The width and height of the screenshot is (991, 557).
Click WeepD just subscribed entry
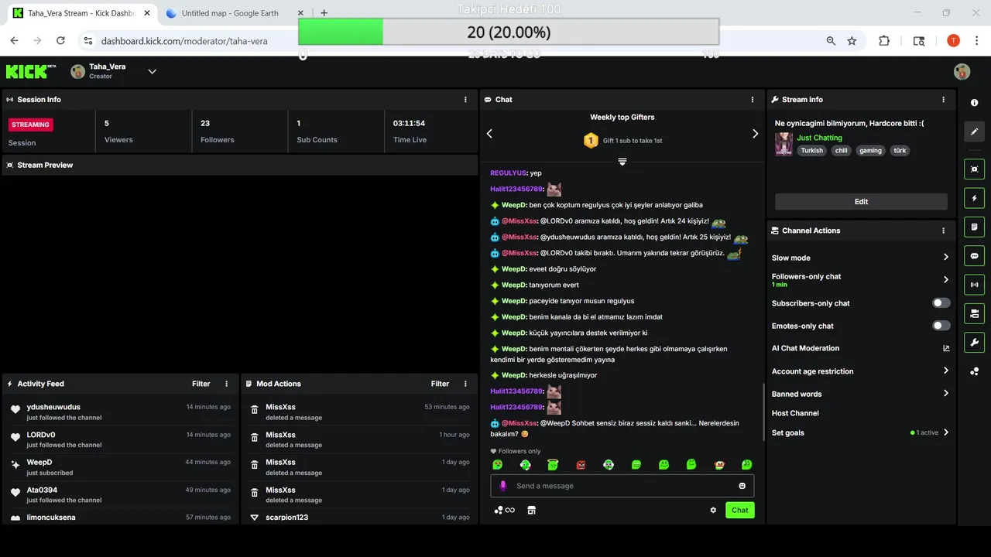[x=120, y=467]
